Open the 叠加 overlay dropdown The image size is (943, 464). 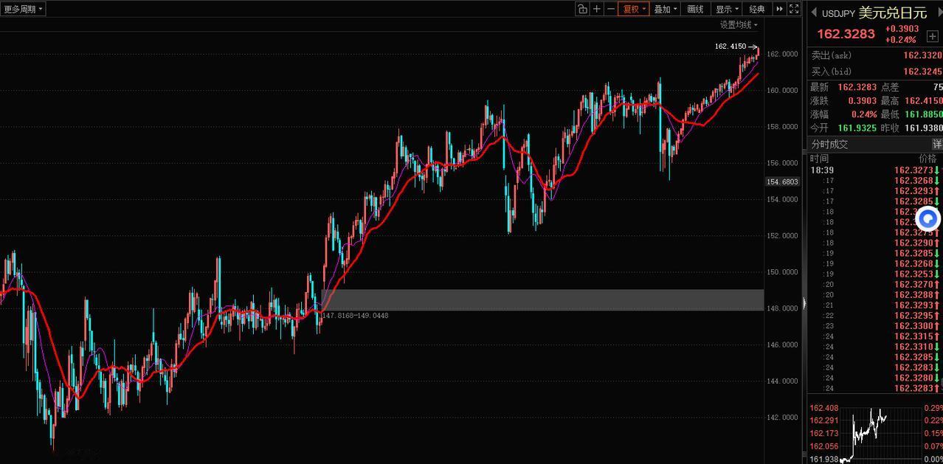666,9
